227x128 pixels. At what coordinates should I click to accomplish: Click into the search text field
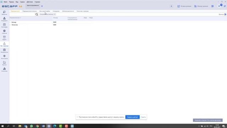pos(22,14)
